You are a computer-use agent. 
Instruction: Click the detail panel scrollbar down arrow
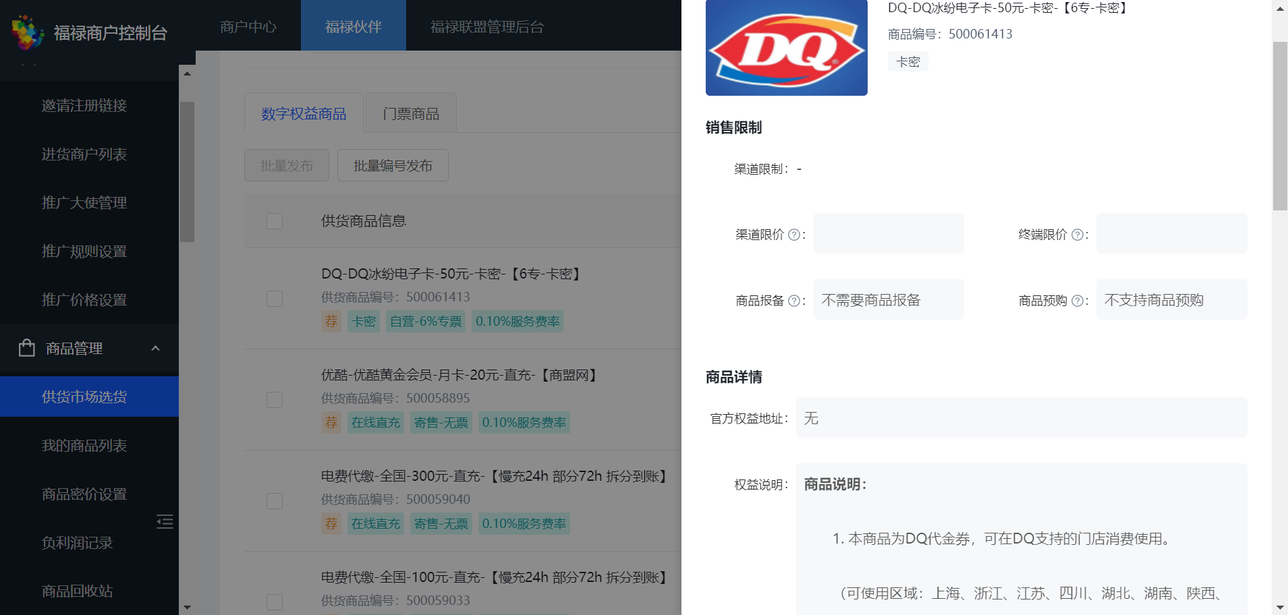(1280, 608)
